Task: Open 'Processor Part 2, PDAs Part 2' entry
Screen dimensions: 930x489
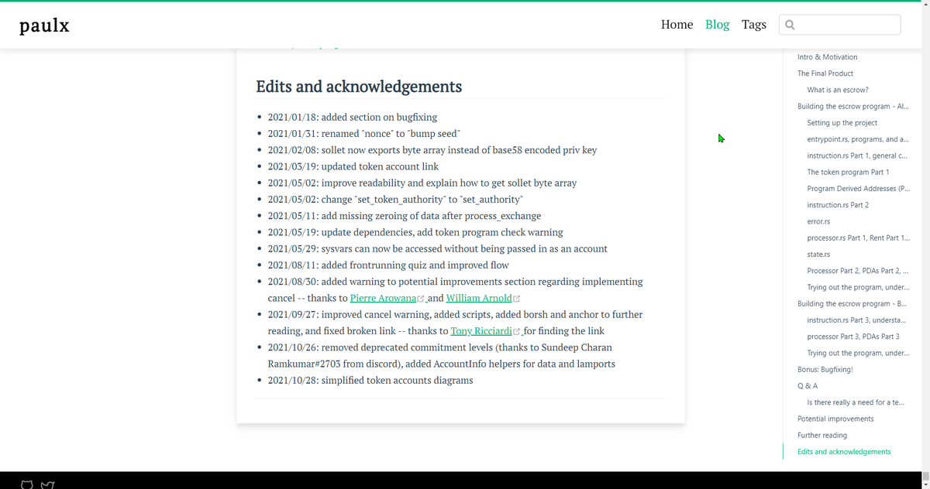Action: click(x=858, y=271)
